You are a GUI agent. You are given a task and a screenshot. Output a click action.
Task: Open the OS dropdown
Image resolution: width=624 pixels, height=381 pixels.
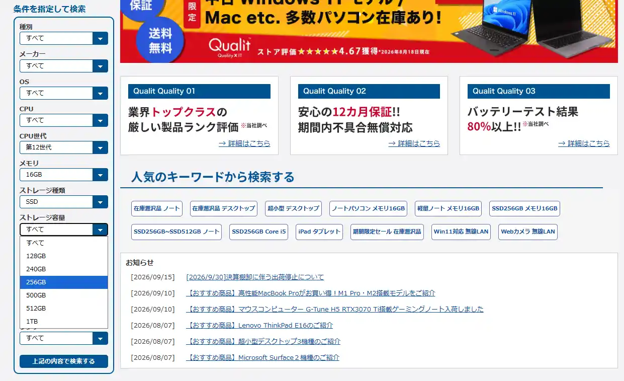tap(64, 93)
